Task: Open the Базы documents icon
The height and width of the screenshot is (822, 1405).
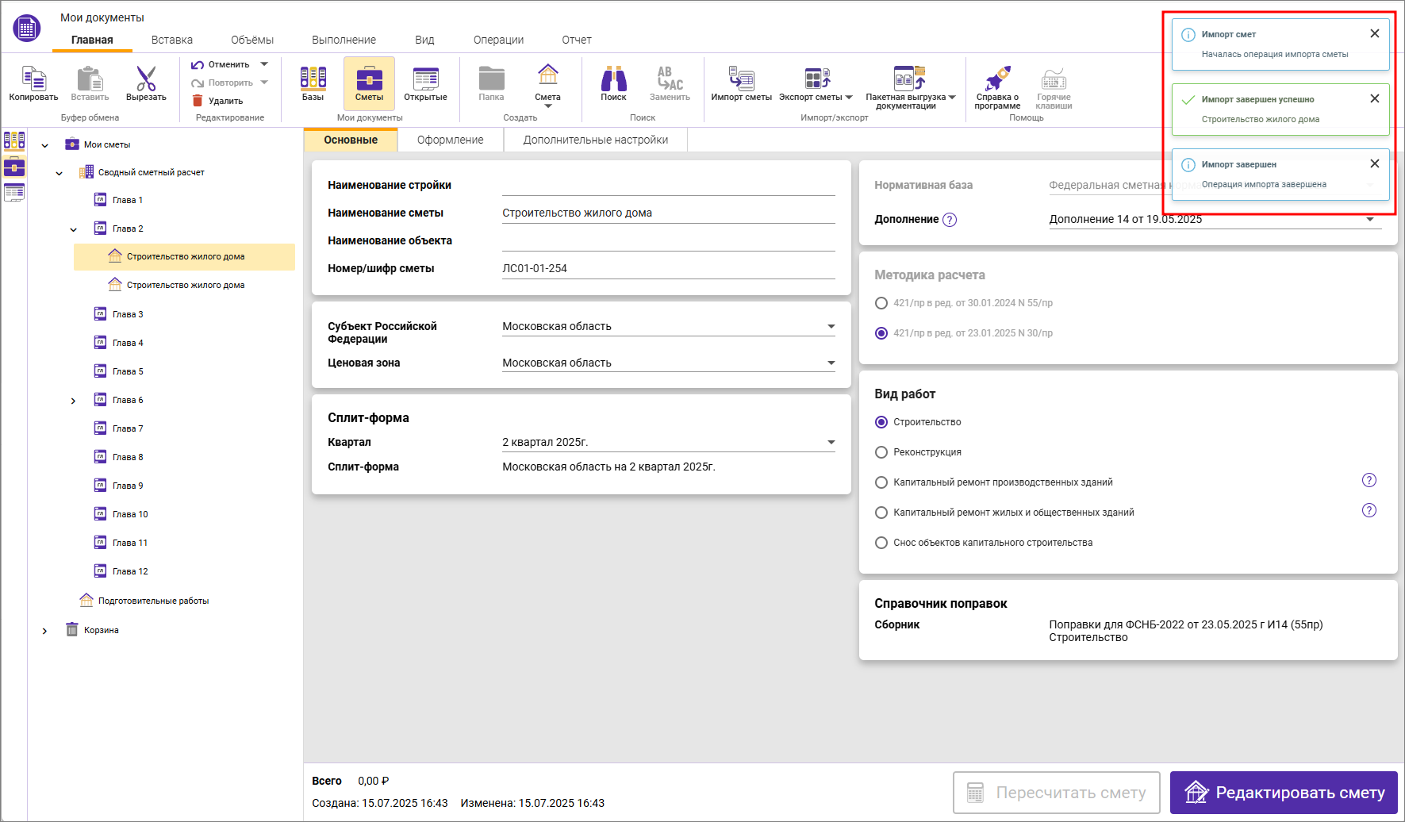Action: pyautogui.click(x=313, y=78)
